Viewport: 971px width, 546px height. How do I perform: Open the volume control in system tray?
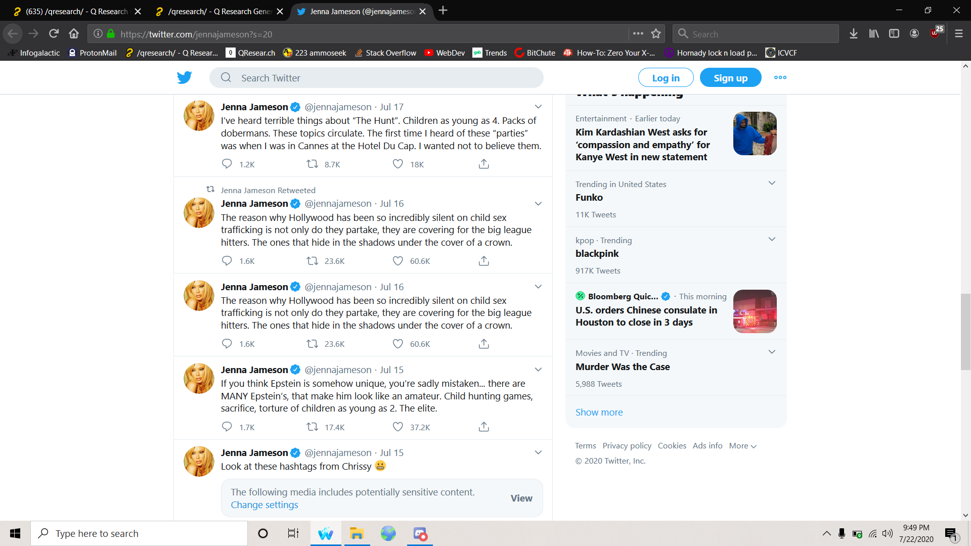[x=888, y=533]
